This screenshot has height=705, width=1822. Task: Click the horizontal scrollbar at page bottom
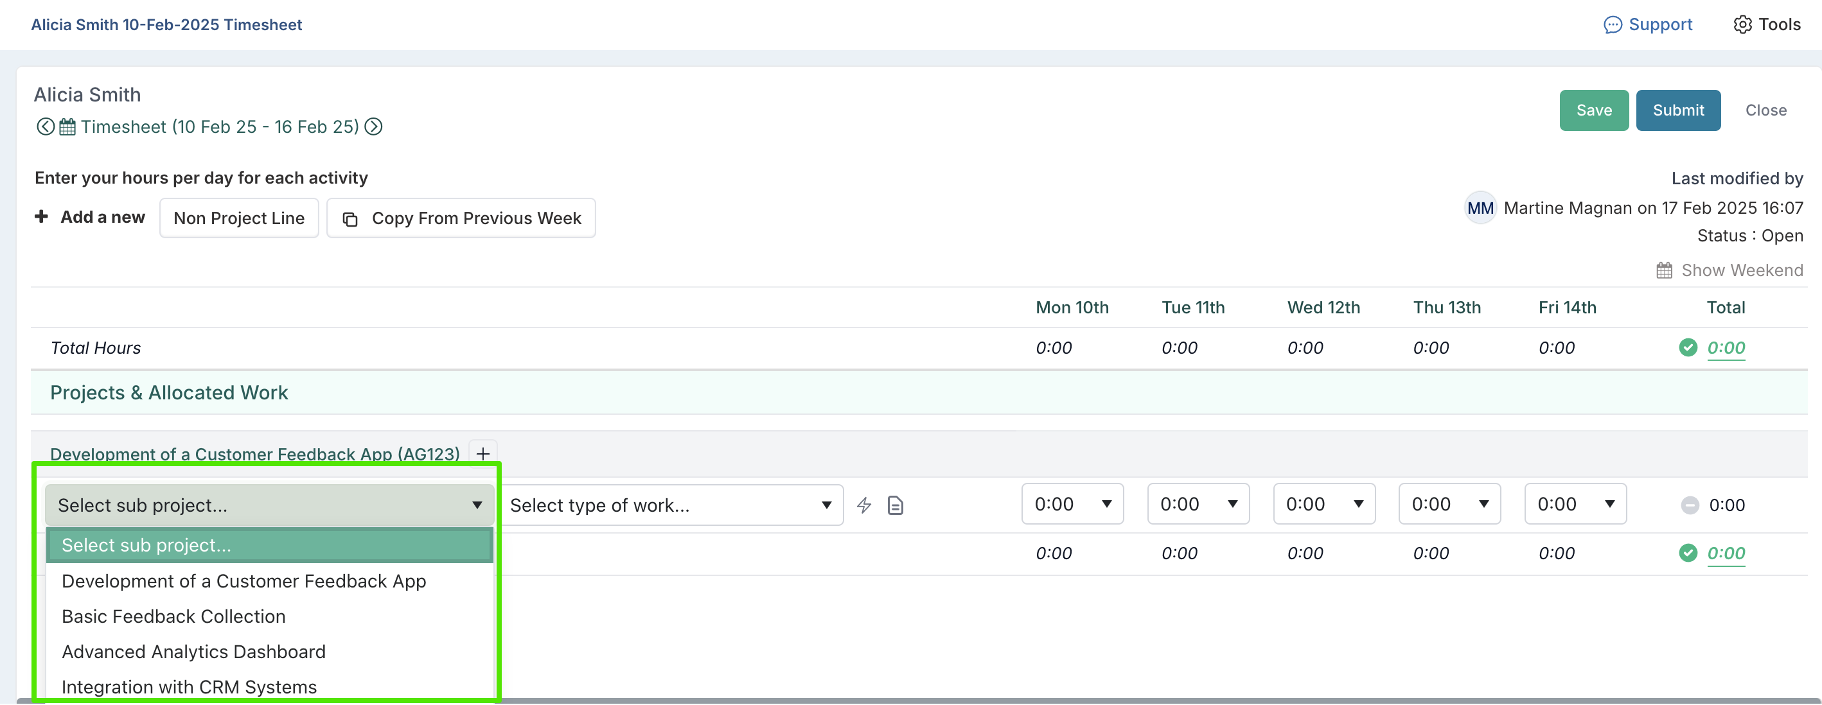pyautogui.click(x=919, y=701)
